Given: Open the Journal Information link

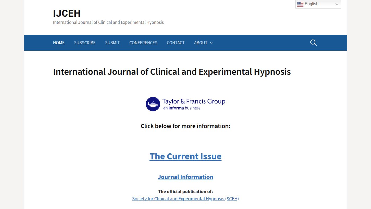Looking at the screenshot, I should tap(185, 177).
